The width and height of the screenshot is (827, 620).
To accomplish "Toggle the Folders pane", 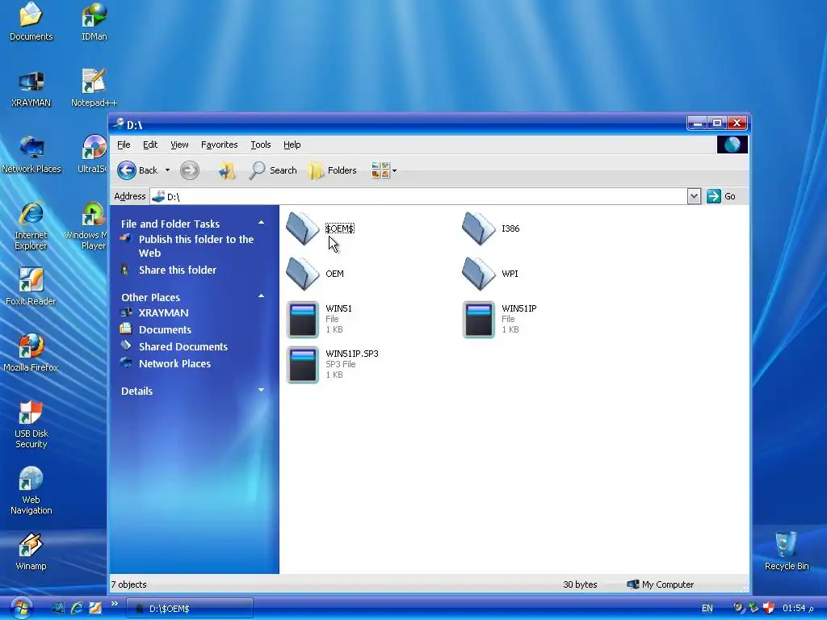I will 332,170.
